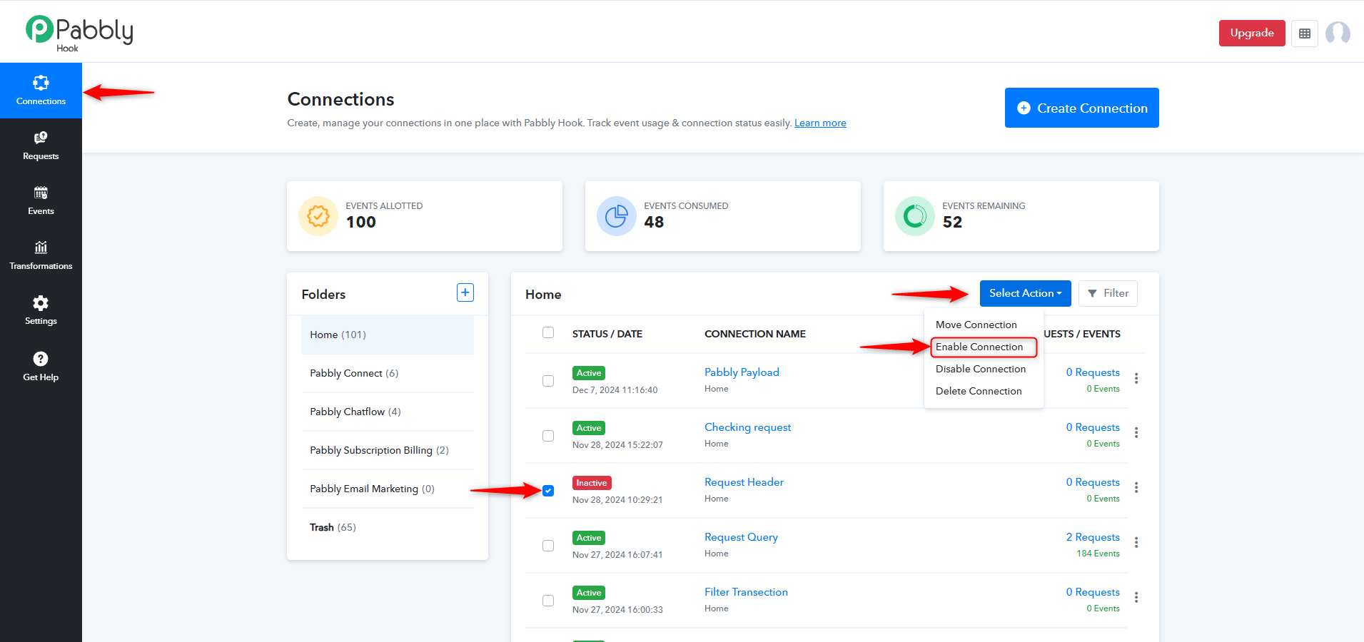Open the Pabbly Payload connection

(x=742, y=372)
